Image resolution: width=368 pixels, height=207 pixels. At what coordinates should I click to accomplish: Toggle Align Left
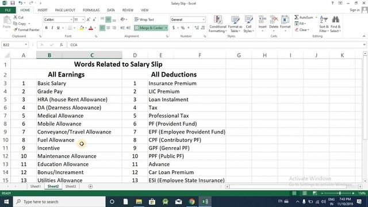[102, 28]
